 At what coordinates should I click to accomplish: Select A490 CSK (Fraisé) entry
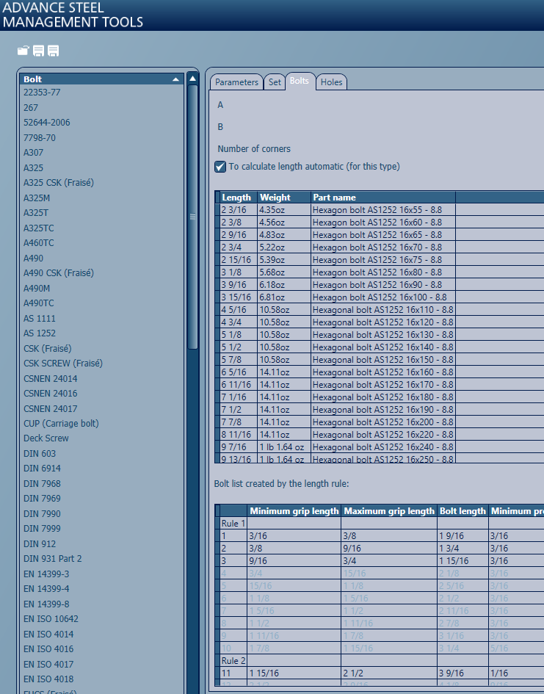59,273
